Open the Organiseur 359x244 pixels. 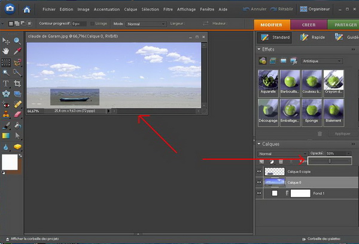tap(315, 9)
